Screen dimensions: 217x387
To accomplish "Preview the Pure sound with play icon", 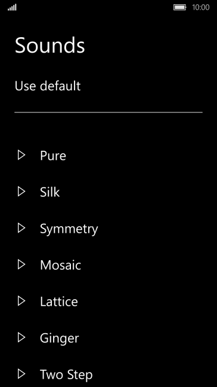I will point(21,156).
